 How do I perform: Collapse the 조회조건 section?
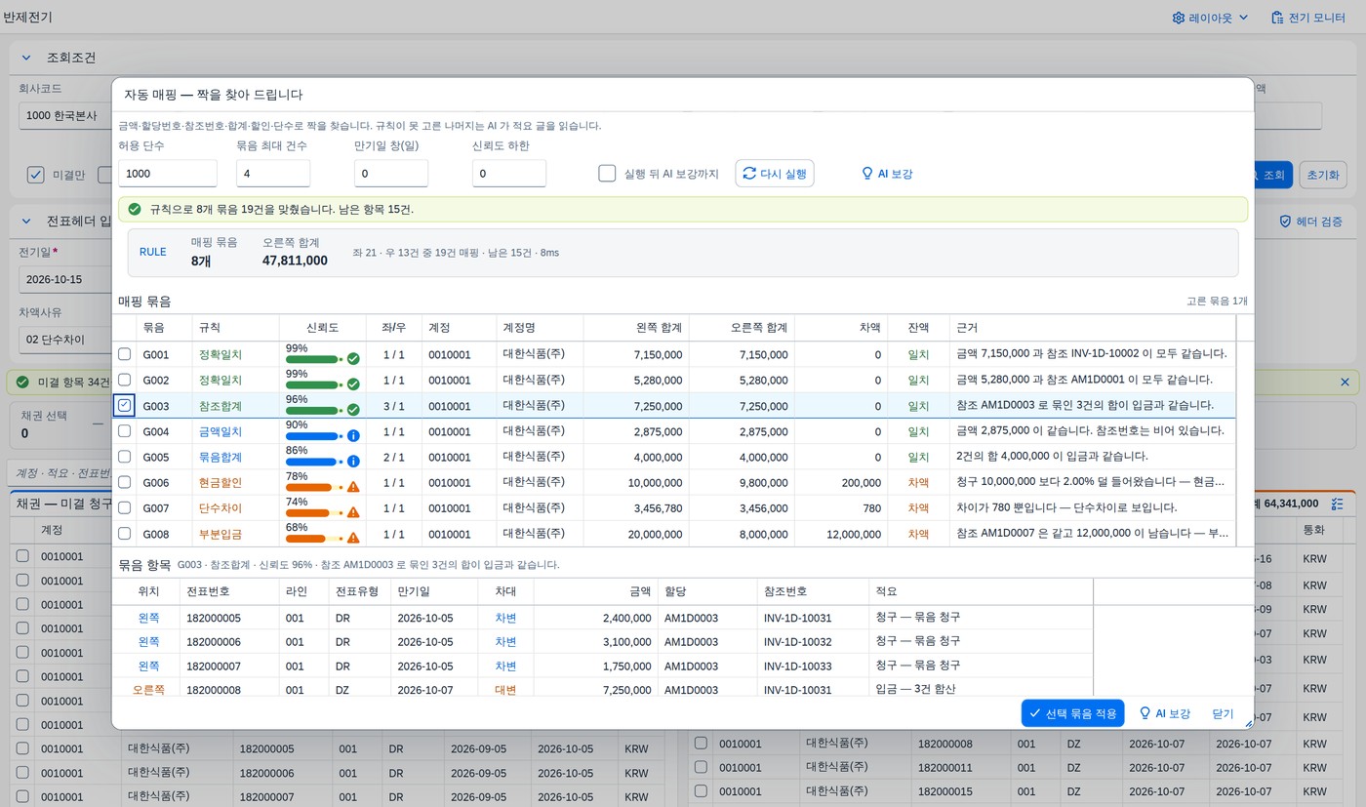26,58
